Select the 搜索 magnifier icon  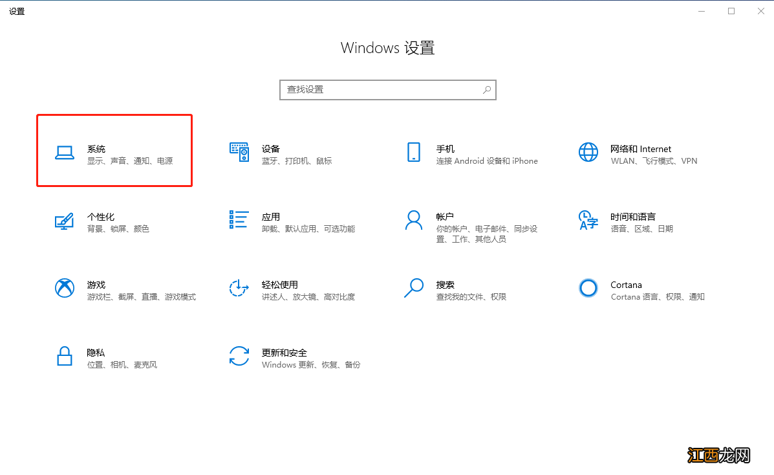point(414,288)
